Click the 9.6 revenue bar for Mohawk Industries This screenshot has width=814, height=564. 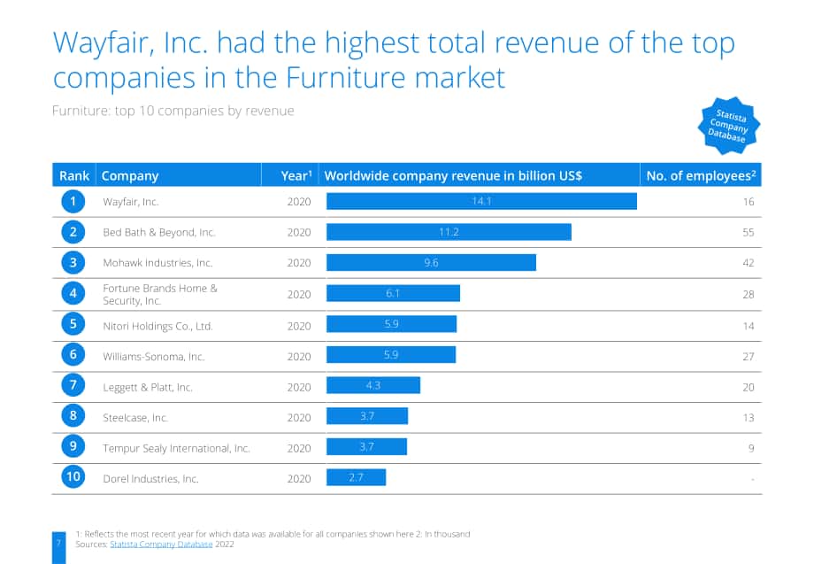click(x=432, y=262)
